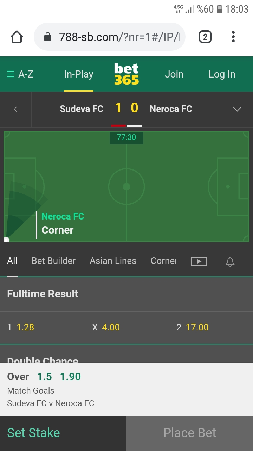Screen dimensions: 253x451
Task: Click the Log In link
Action: [x=222, y=74]
